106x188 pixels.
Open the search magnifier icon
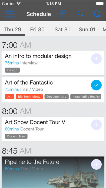(80, 14)
